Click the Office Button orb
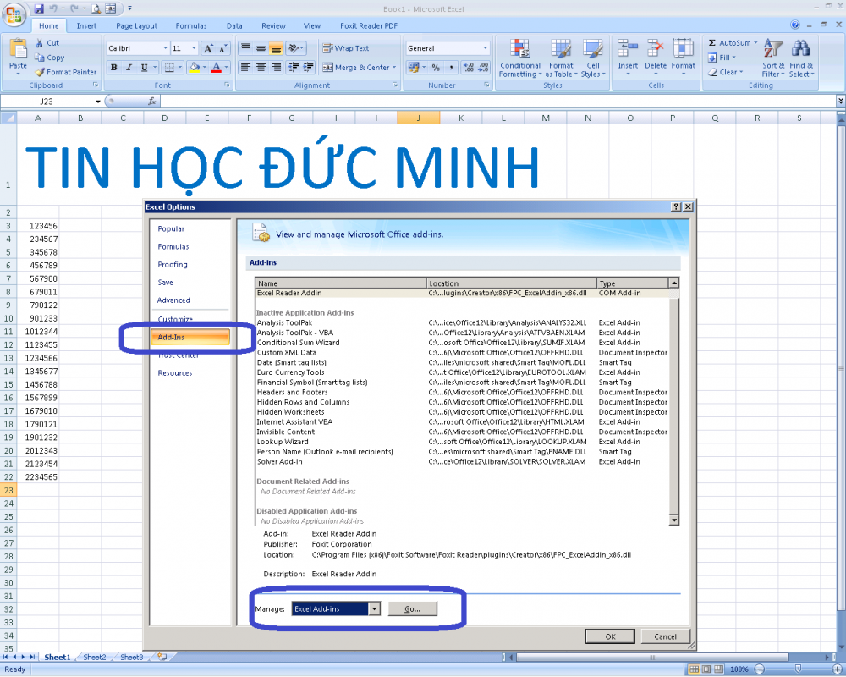Viewport: 846px width, 677px height. (14, 14)
